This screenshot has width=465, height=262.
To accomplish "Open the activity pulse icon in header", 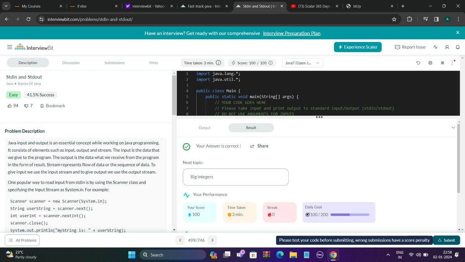I will pyautogui.click(x=436, y=47).
